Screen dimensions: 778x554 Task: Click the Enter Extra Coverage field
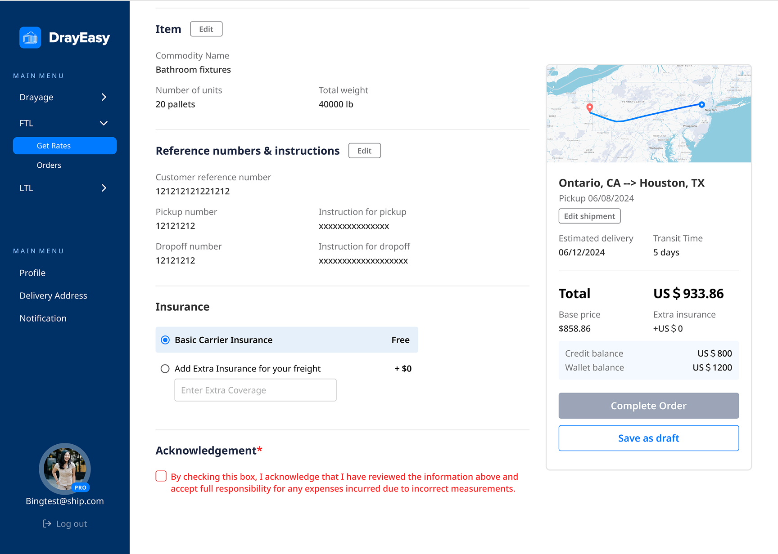pyautogui.click(x=255, y=390)
